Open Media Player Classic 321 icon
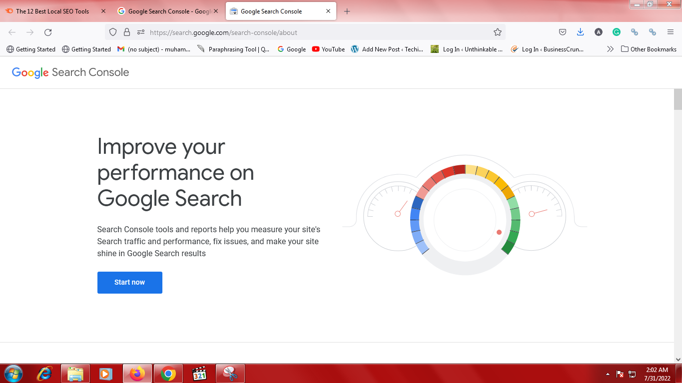Viewport: 682px width, 383px height. (199, 374)
